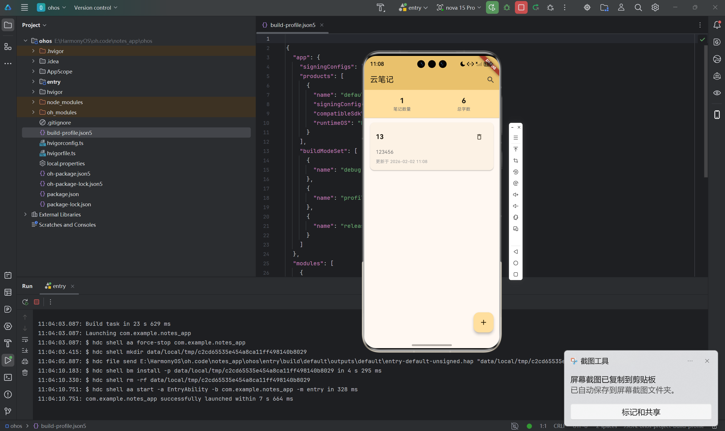Toggle soft-wrap in Run console
The width and height of the screenshot is (725, 431).
point(25,340)
